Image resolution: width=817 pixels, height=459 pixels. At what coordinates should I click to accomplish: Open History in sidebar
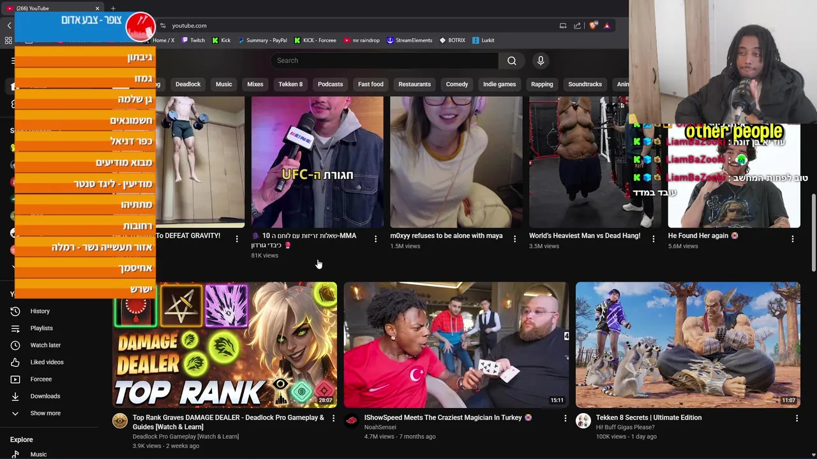tap(40, 311)
